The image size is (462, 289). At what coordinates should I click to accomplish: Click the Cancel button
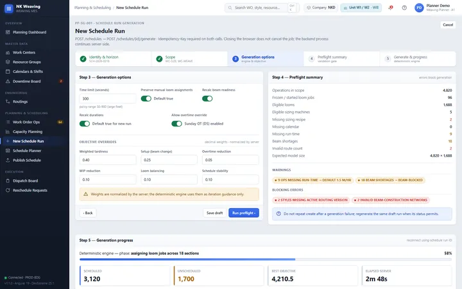448,25
